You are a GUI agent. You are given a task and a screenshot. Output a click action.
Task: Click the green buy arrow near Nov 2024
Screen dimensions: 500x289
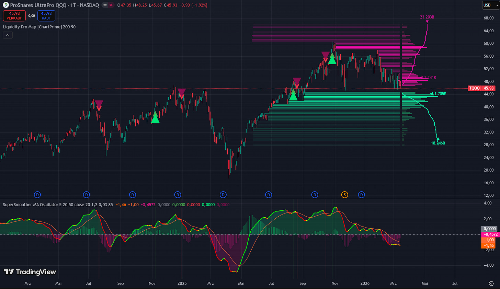155,117
